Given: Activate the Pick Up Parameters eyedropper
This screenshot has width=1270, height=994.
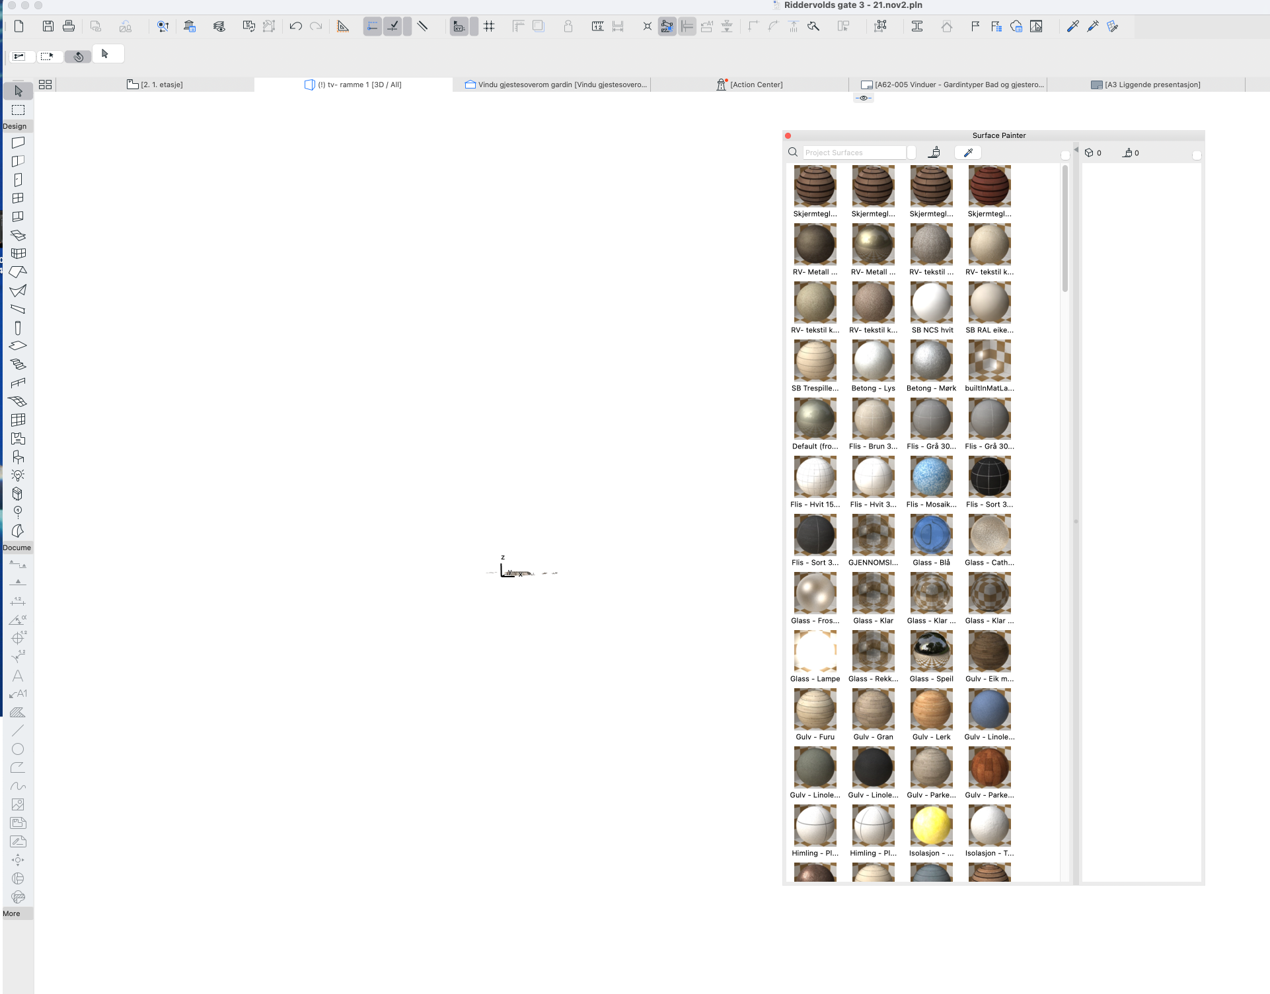Looking at the screenshot, I should [1072, 26].
